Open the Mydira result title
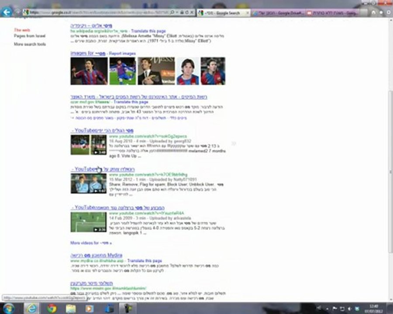This screenshot has width=393, height=314. 96,256
